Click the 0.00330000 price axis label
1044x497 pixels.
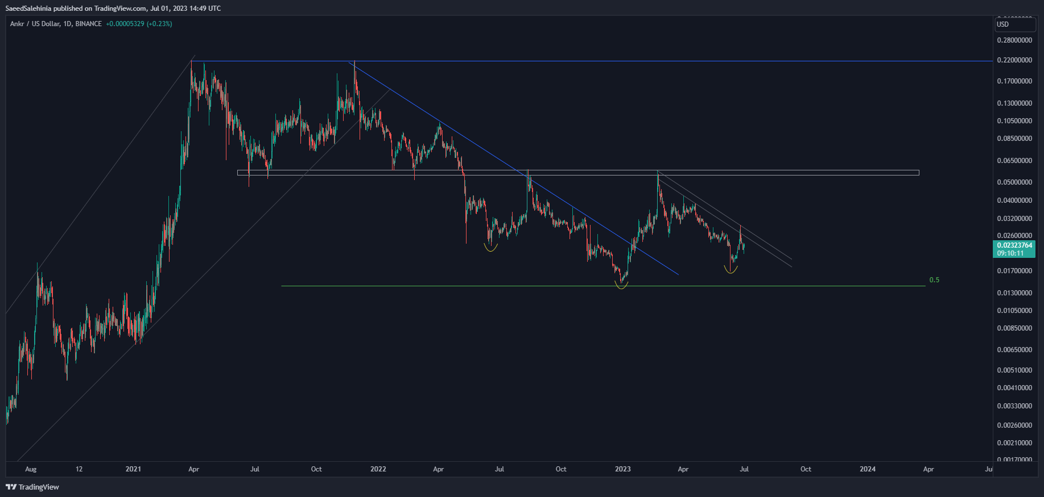click(x=1014, y=406)
